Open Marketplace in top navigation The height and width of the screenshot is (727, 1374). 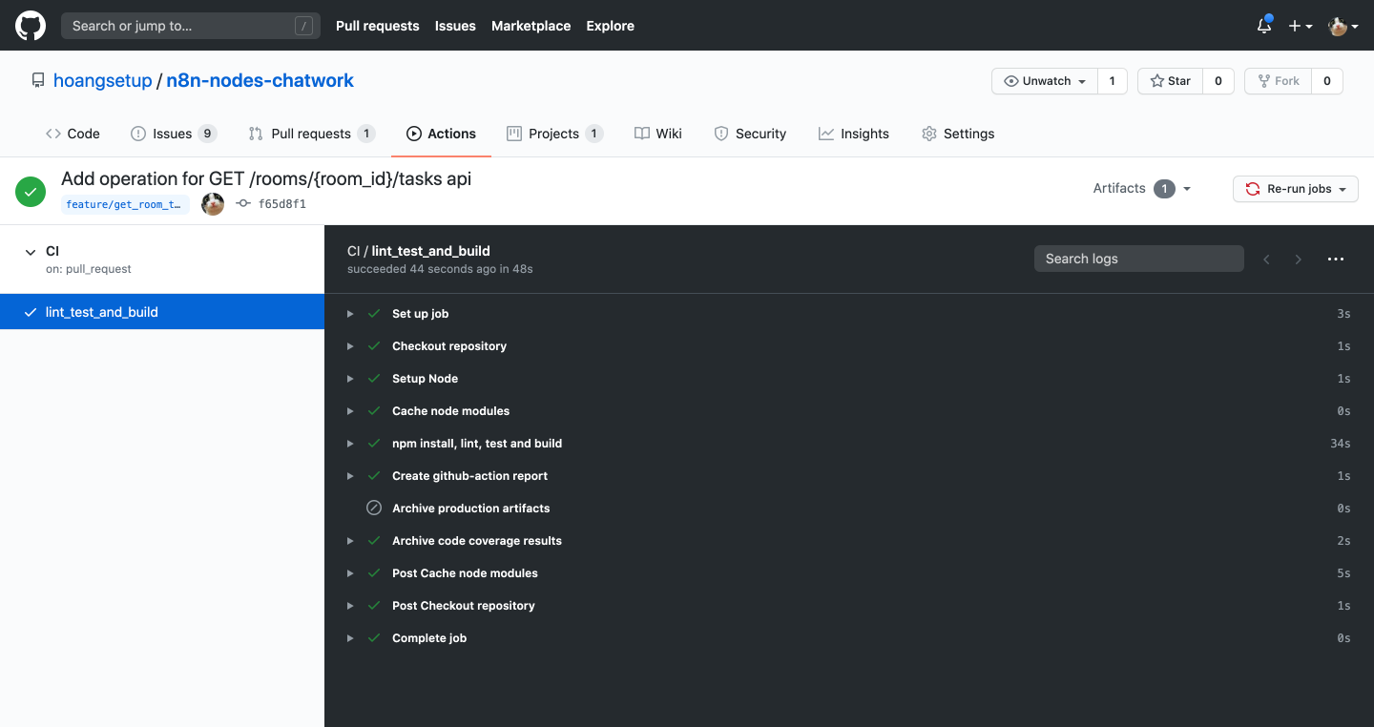[x=531, y=26]
